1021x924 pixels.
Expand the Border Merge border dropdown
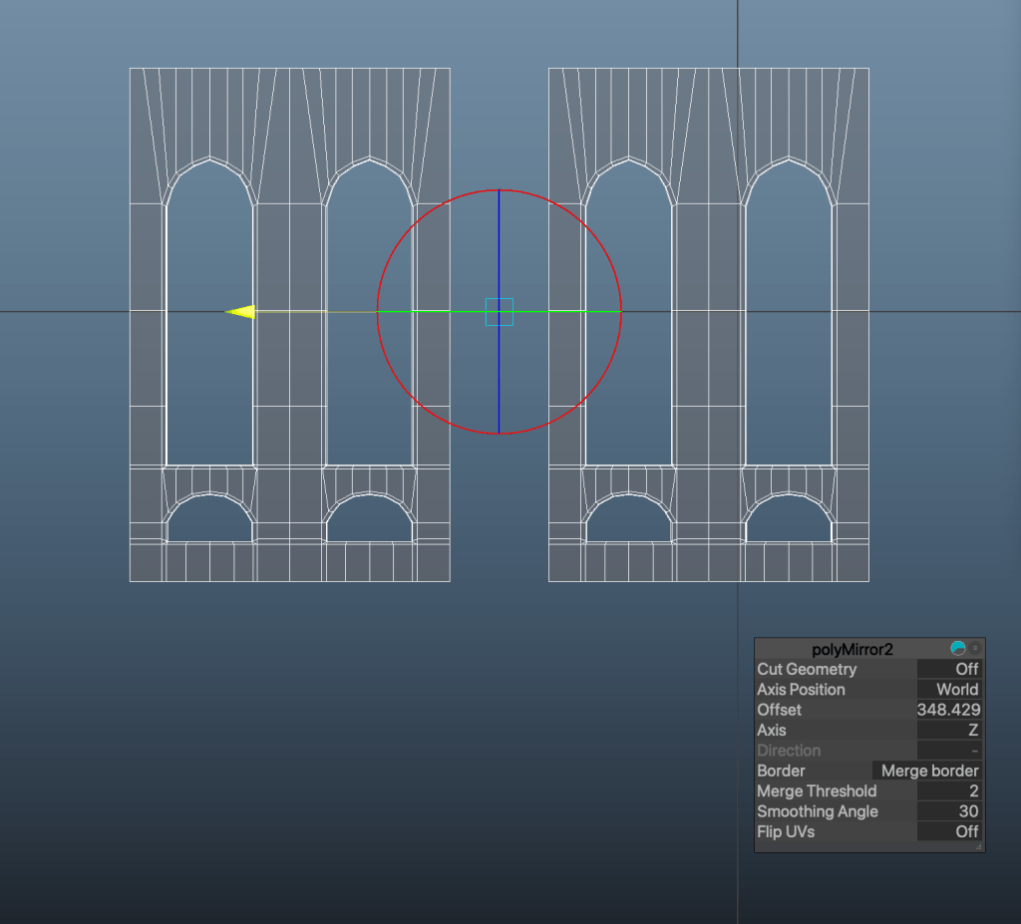click(x=927, y=770)
